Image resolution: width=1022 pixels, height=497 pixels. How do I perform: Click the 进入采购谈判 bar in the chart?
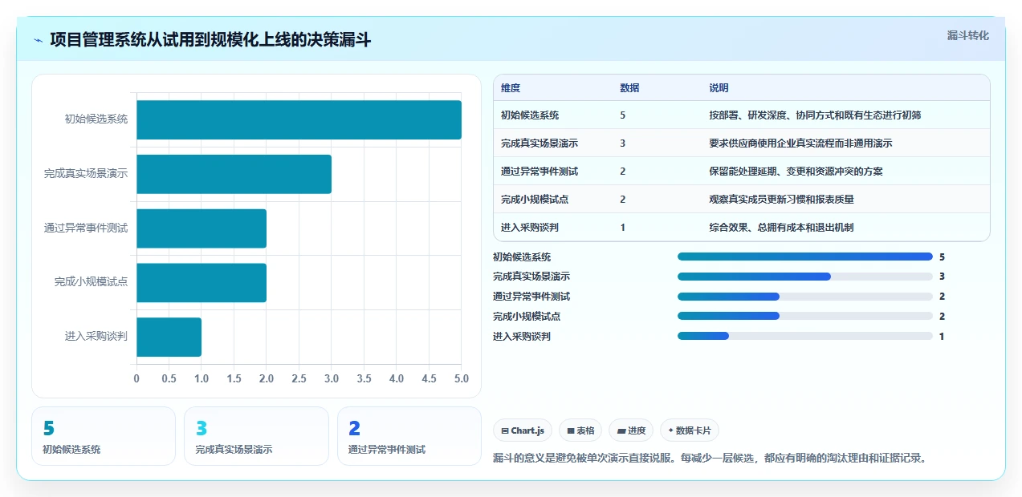(x=169, y=337)
